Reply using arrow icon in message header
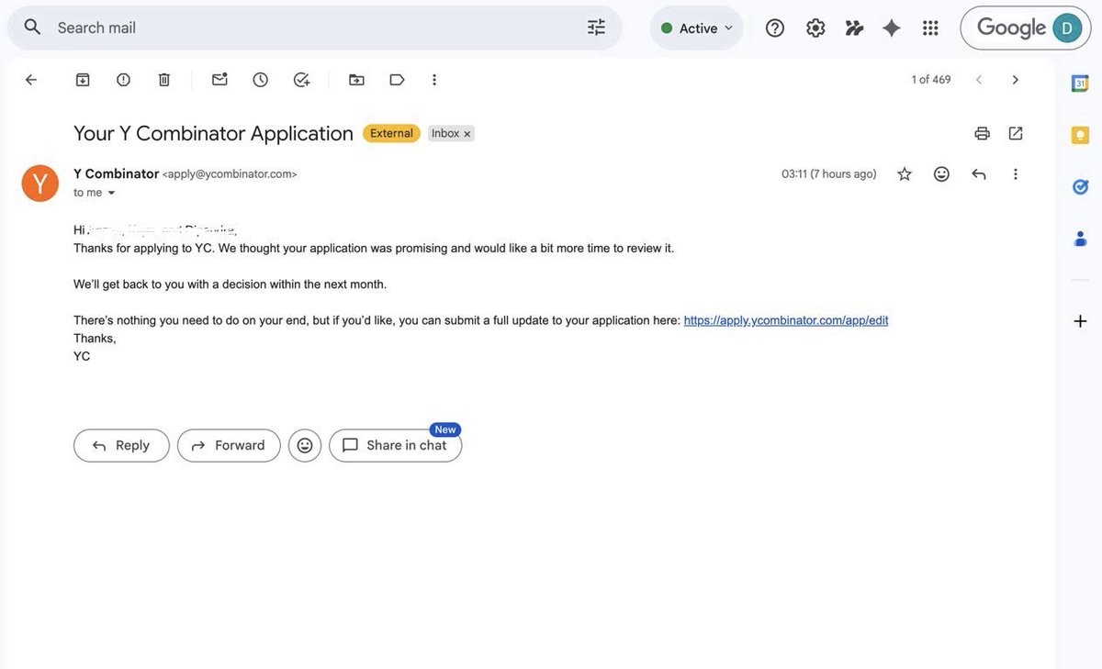This screenshot has width=1102, height=669. (x=979, y=174)
